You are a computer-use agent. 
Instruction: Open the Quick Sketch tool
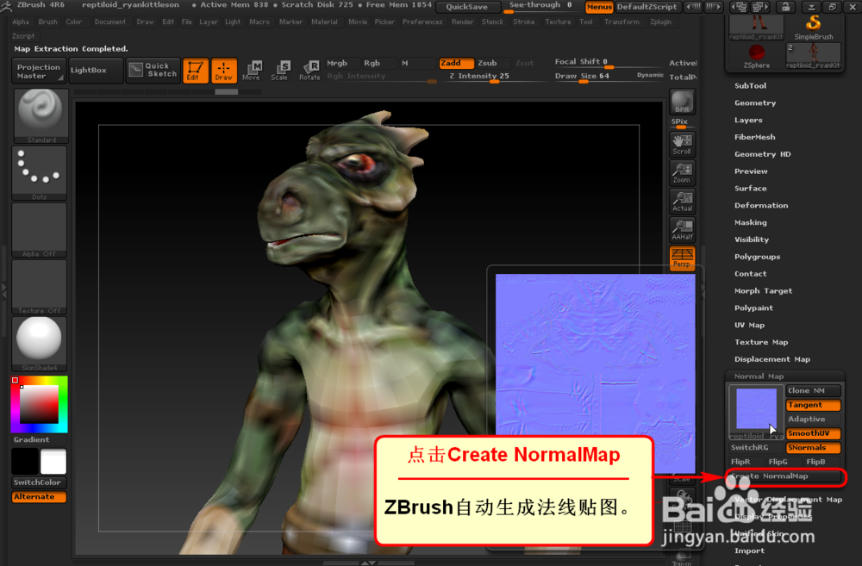coord(153,71)
